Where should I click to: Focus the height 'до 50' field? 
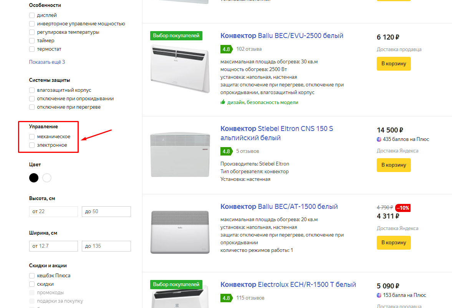106,211
